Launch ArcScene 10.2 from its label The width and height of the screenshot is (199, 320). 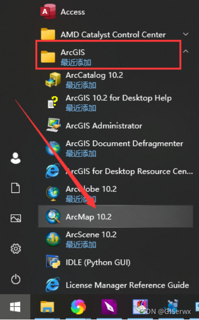tap(91, 234)
